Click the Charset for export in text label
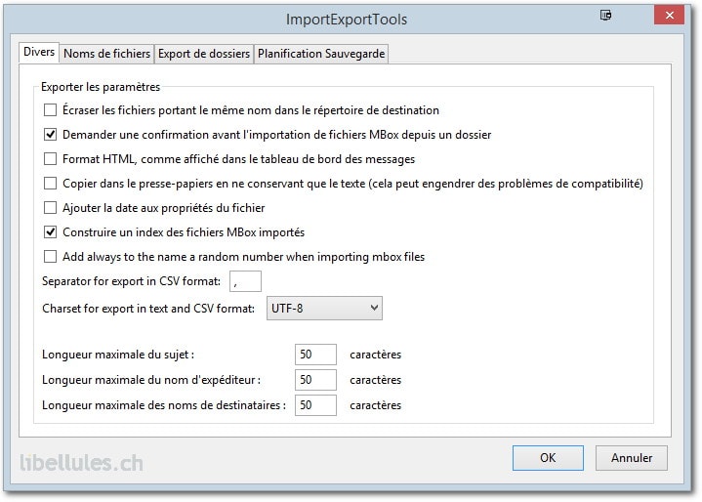Screen dimensions: 702x502 pyautogui.click(x=148, y=309)
